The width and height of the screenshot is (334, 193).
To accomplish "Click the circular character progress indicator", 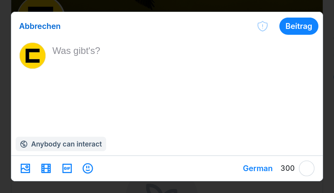I will [307, 168].
